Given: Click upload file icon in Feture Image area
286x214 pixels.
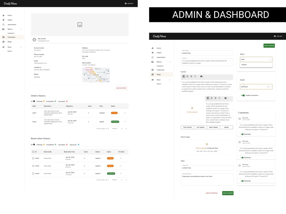Looking at the screenshot, I should tap(207, 144).
